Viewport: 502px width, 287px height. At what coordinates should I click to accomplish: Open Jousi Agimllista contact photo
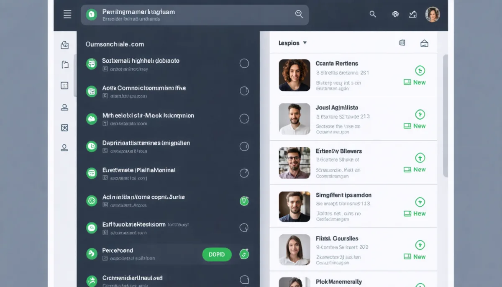click(295, 119)
